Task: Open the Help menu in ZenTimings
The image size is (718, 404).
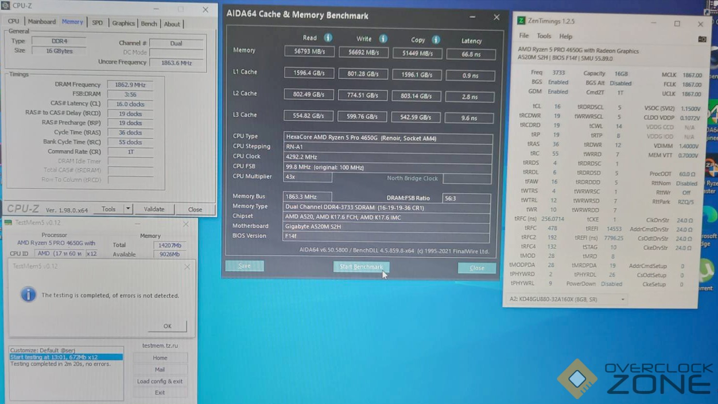Action: (566, 36)
